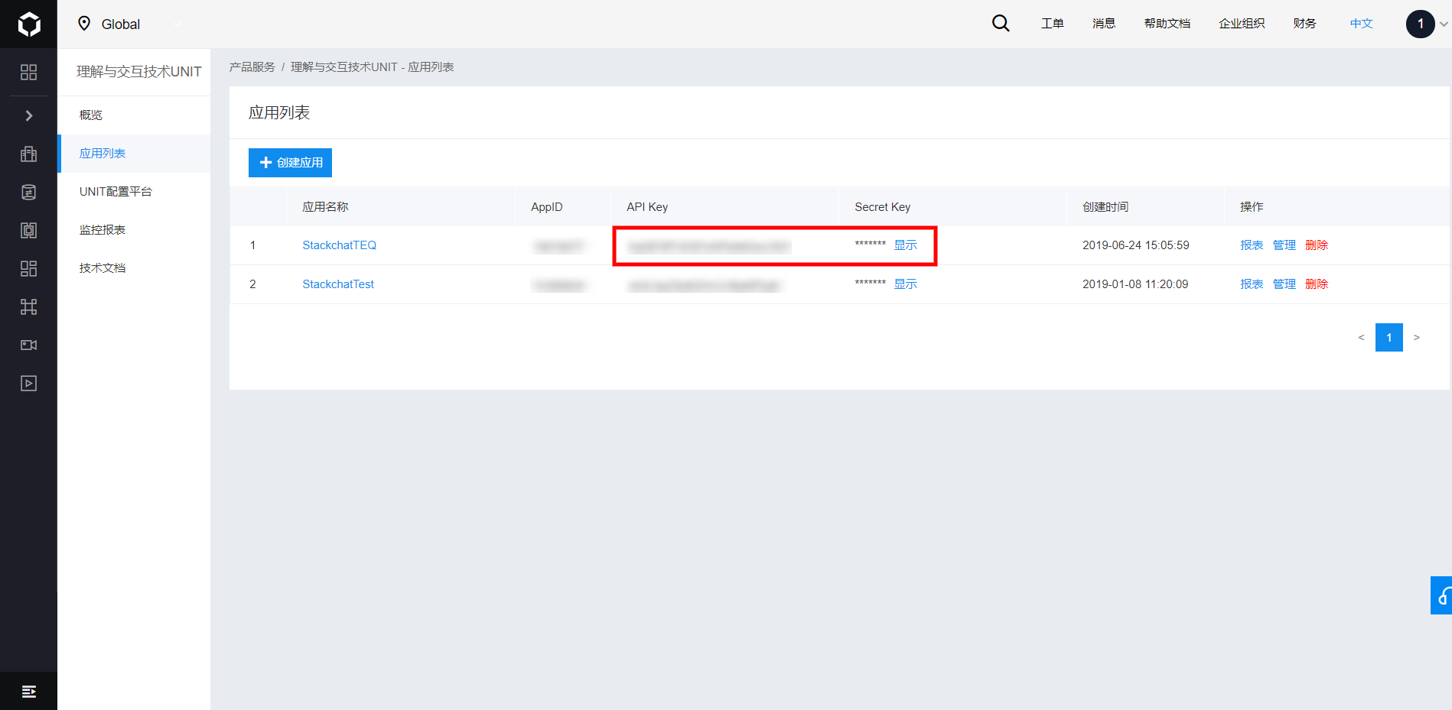Image resolution: width=1452 pixels, height=710 pixels.
Task: Click the 理解与交互技术UNIT sidebar title
Action: coord(139,72)
